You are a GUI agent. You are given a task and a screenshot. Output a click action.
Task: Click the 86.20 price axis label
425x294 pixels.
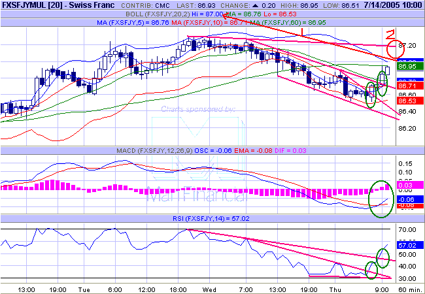pos(407,128)
